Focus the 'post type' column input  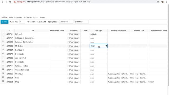point(82,22)
